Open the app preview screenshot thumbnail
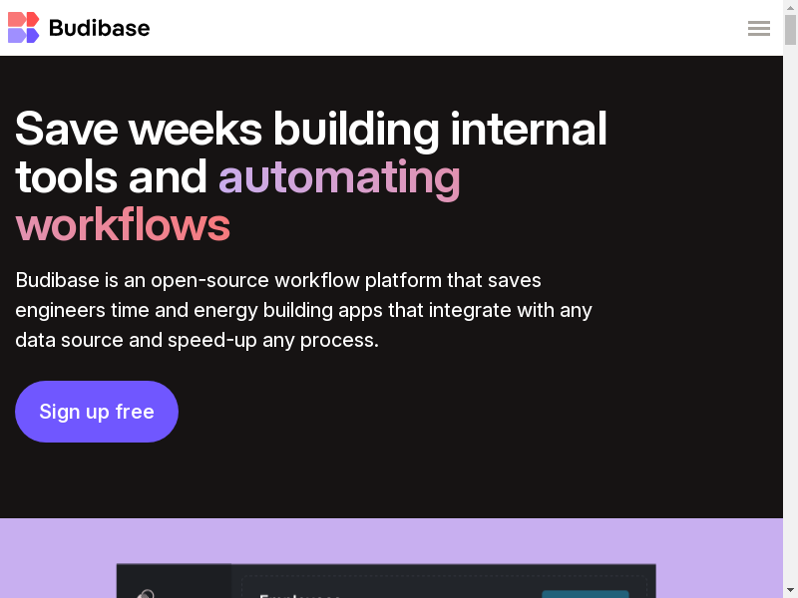The height and width of the screenshot is (598, 798). [386, 581]
